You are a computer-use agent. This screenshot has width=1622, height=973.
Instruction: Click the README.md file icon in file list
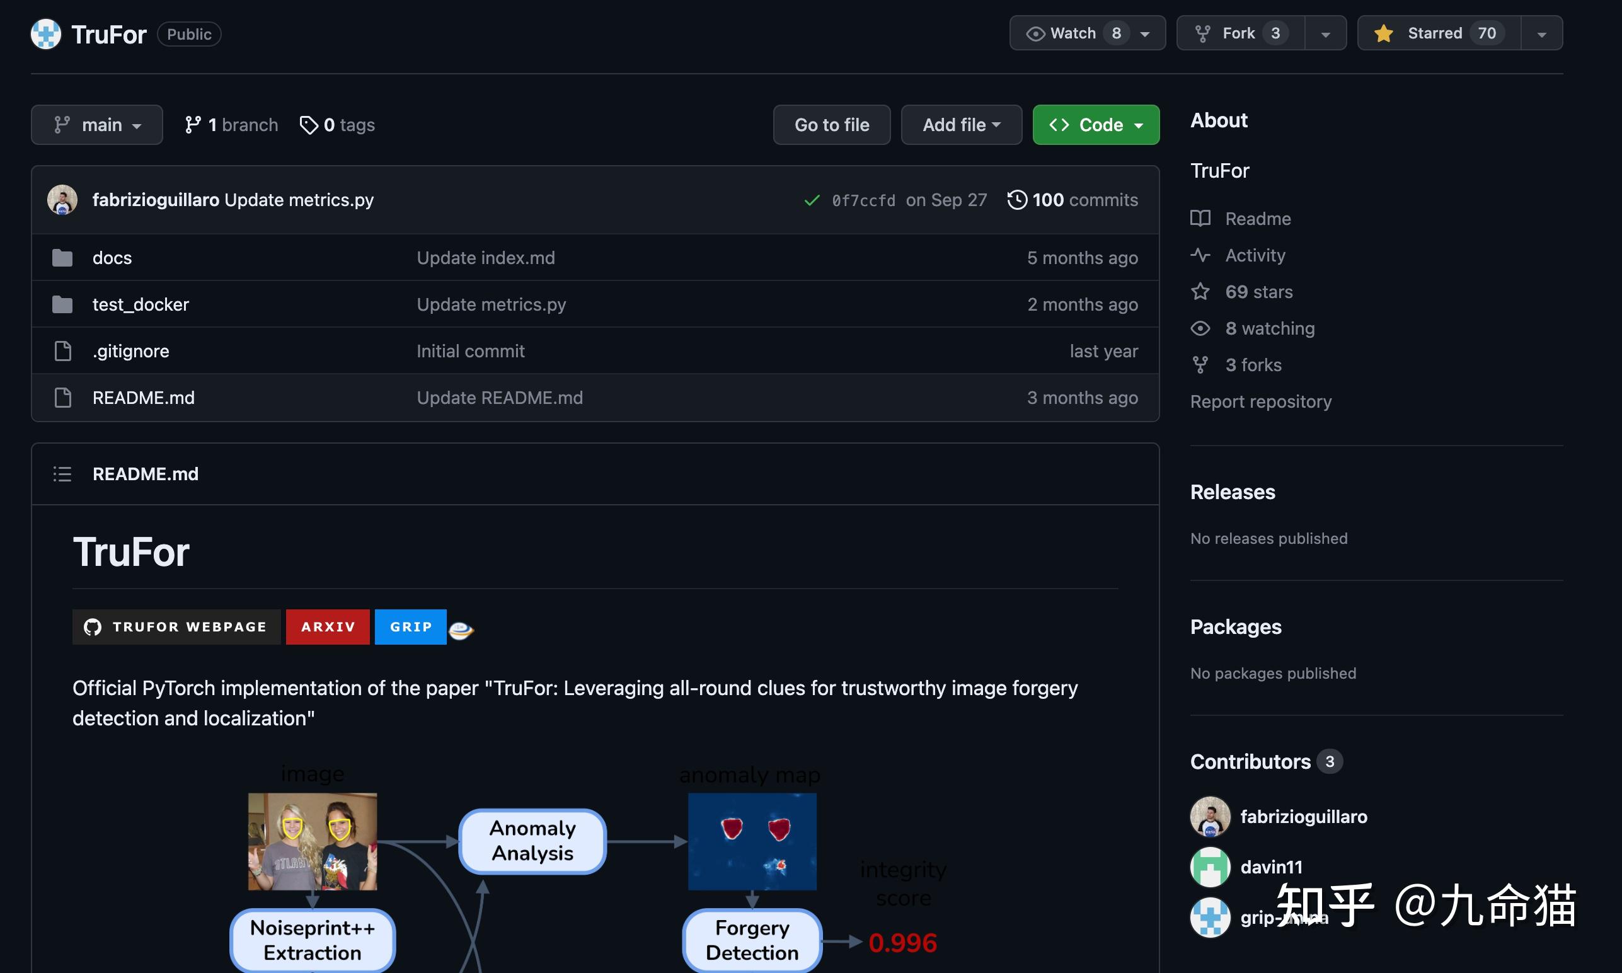(63, 398)
